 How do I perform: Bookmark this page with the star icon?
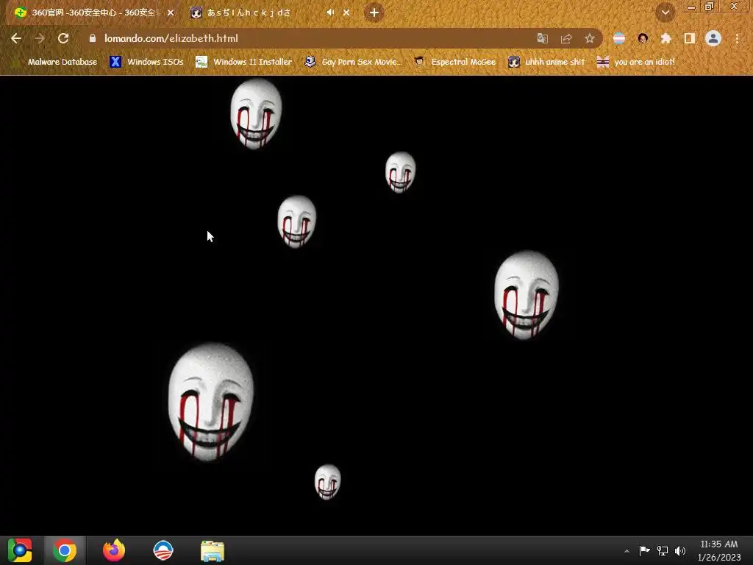[590, 38]
